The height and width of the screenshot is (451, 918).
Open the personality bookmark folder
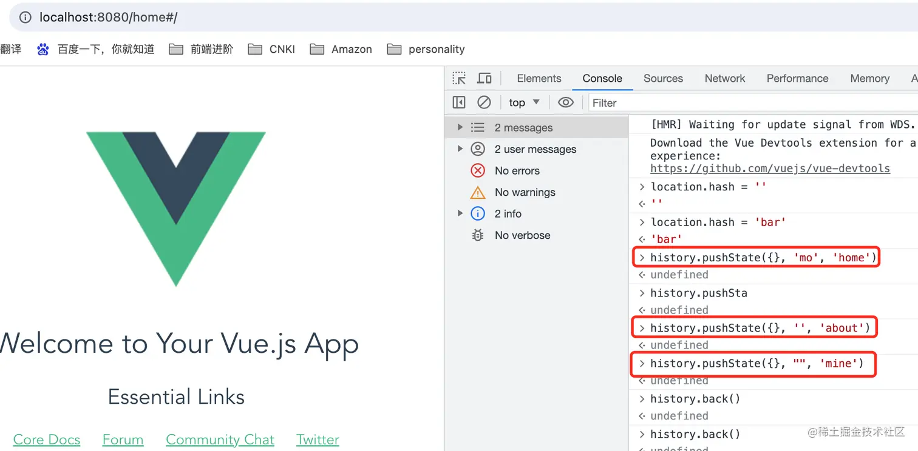(x=426, y=49)
